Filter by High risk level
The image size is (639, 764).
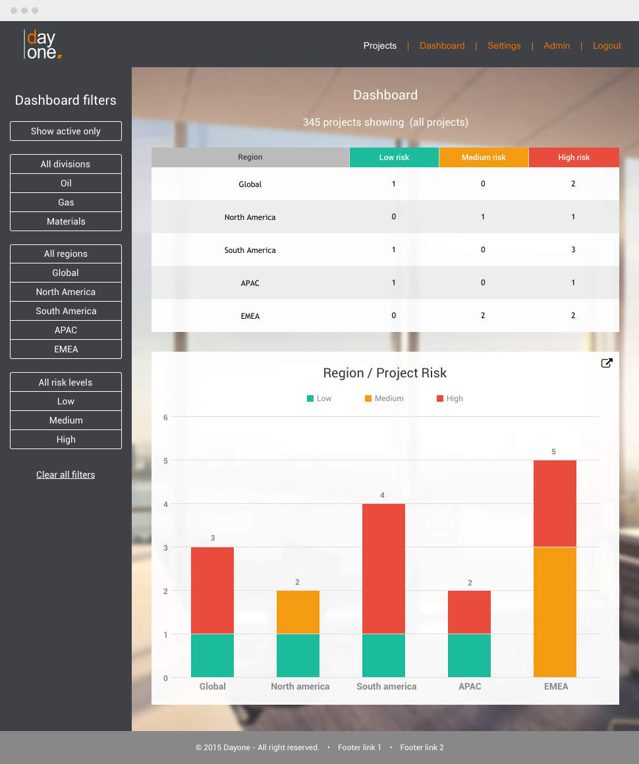click(66, 439)
